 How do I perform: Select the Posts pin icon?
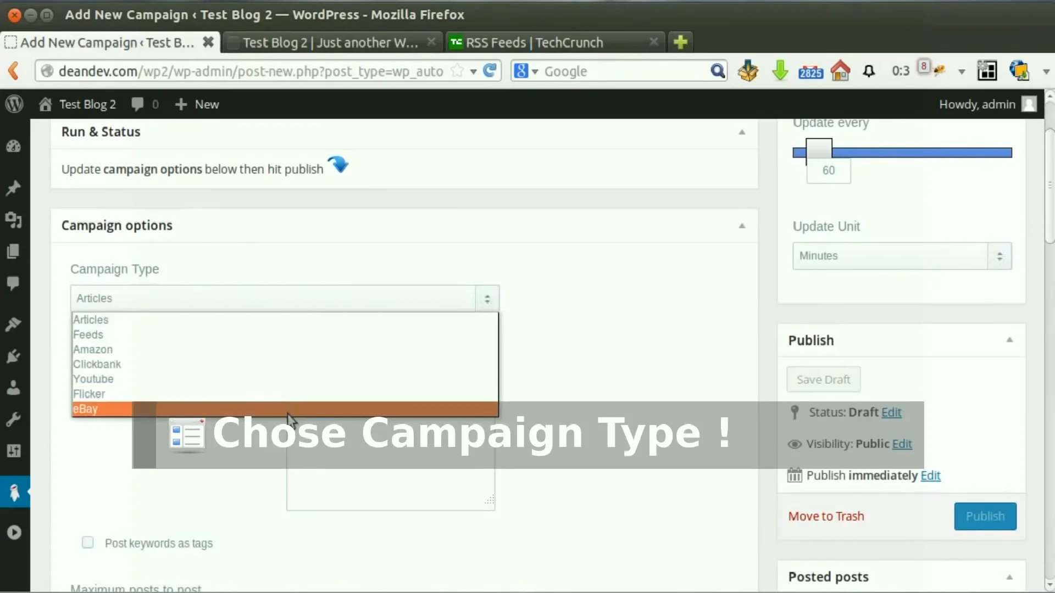[14, 188]
